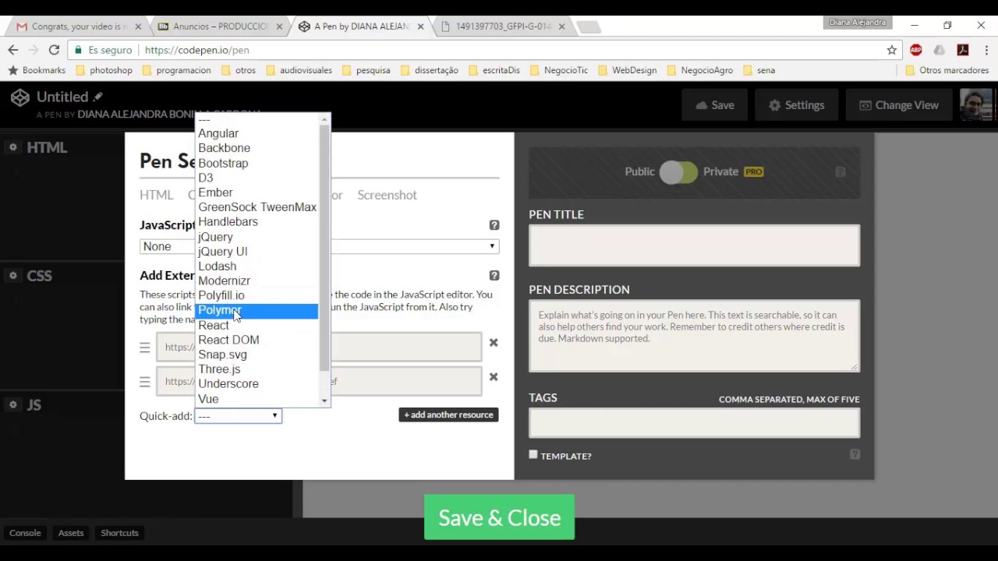998x561 pixels.
Task: Click the Tags input field
Action: tap(694, 423)
